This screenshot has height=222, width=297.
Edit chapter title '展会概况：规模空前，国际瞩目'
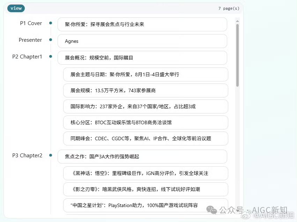point(142,58)
